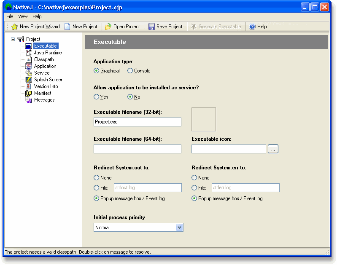Screen dimensions: 337x265
Task: Select Console application type
Action: pos(130,71)
